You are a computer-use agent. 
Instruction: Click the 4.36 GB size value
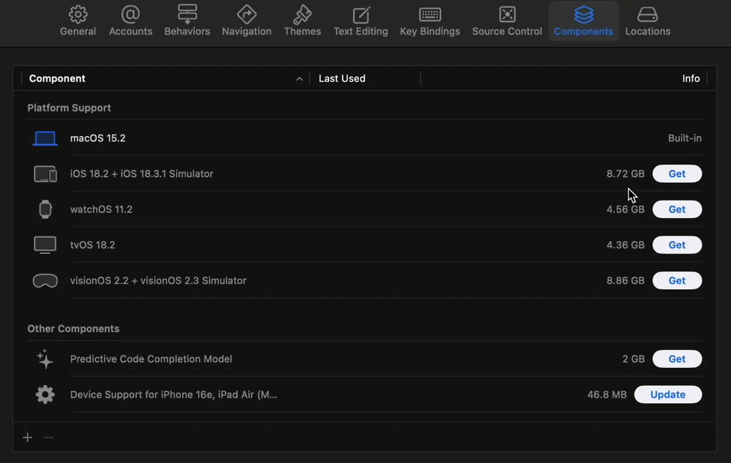[625, 245]
